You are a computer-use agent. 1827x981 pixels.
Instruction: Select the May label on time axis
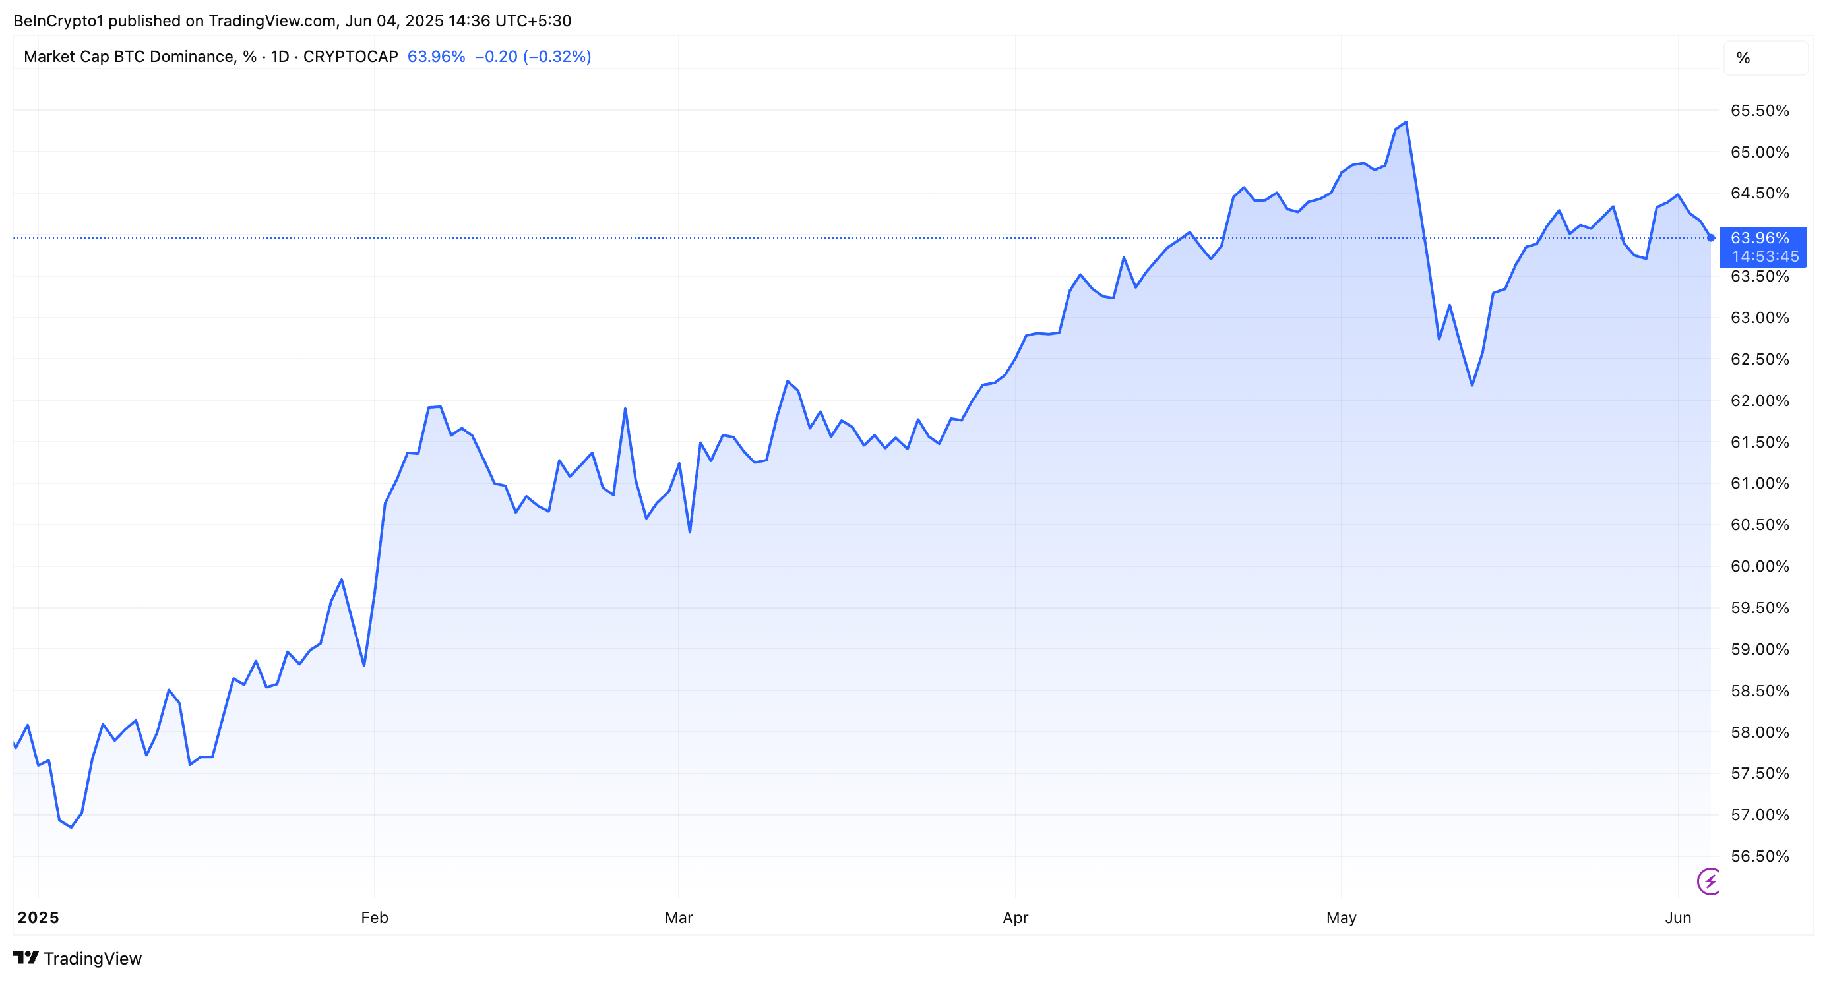tap(1341, 917)
